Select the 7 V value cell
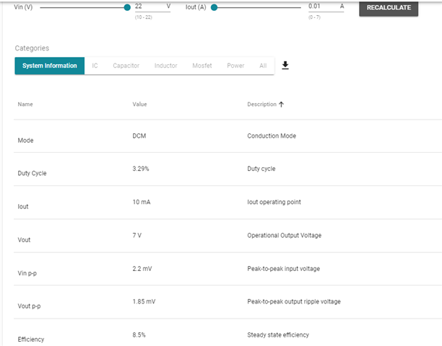 137,236
